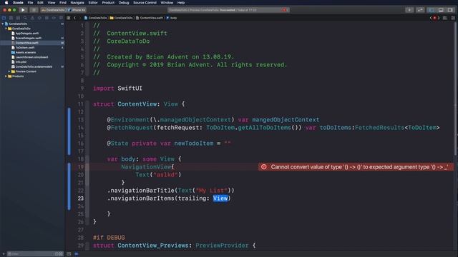Click line number 19 in the gutter
The image size is (458, 257).
pyautogui.click(x=81, y=167)
